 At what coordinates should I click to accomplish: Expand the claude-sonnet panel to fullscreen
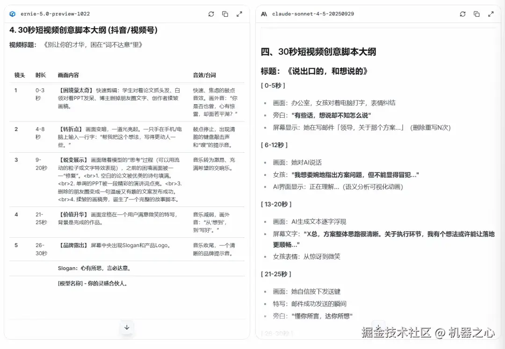(x=491, y=14)
